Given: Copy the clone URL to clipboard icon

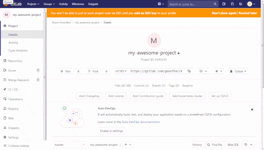Looking at the screenshot, I should 189,71.
